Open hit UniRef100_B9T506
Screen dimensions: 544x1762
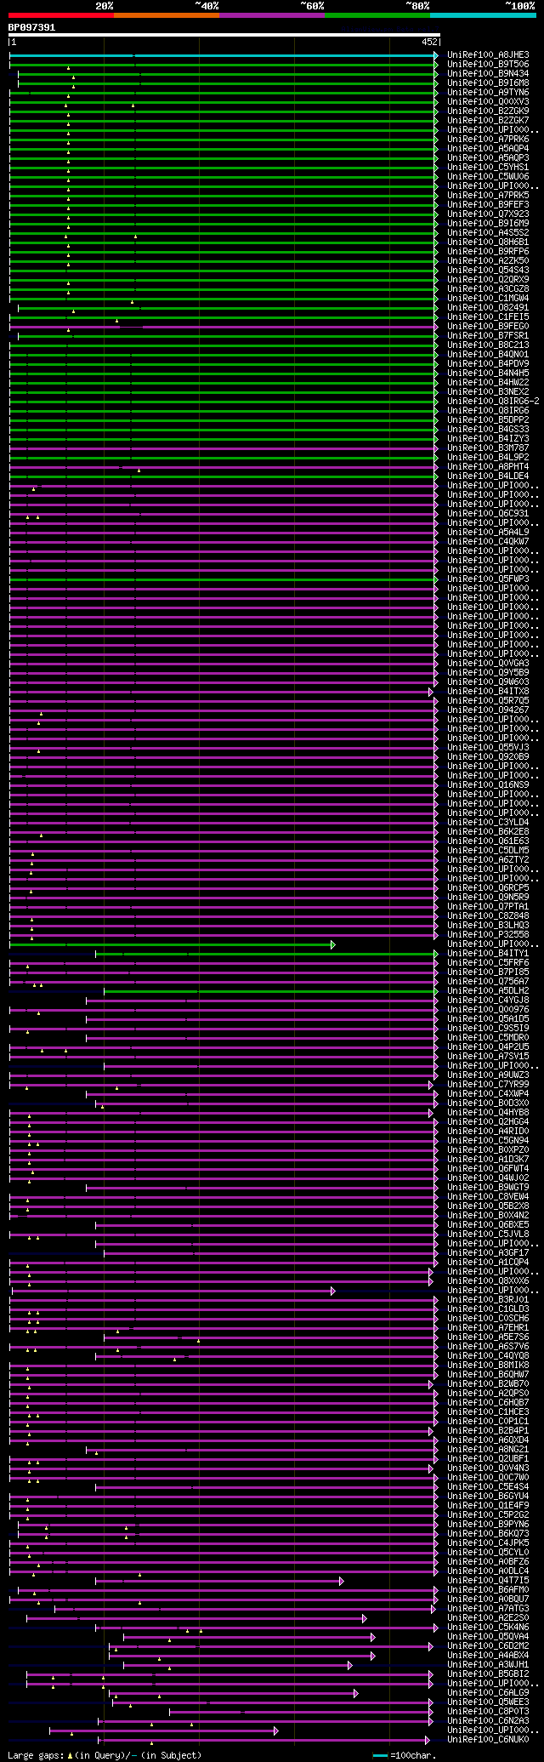pyautogui.click(x=488, y=65)
